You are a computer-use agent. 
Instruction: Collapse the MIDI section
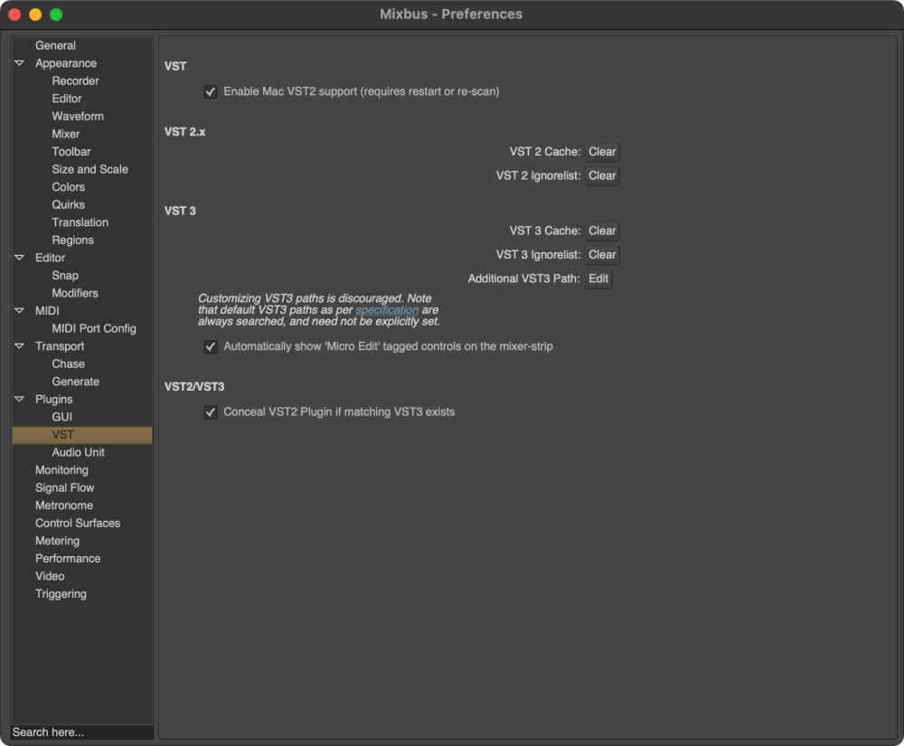point(19,310)
